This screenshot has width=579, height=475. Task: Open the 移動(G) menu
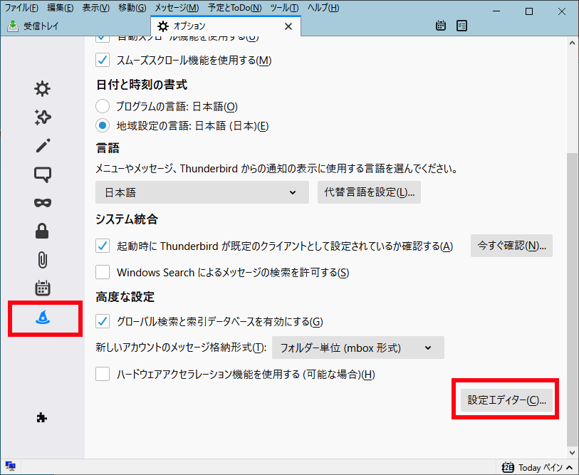(132, 8)
